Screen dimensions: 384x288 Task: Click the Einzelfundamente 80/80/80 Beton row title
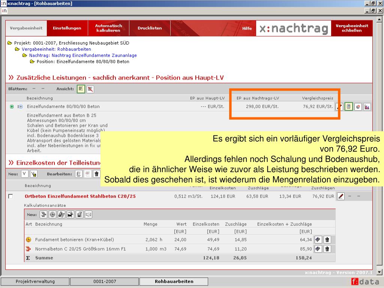pyautogui.click(x=63, y=106)
